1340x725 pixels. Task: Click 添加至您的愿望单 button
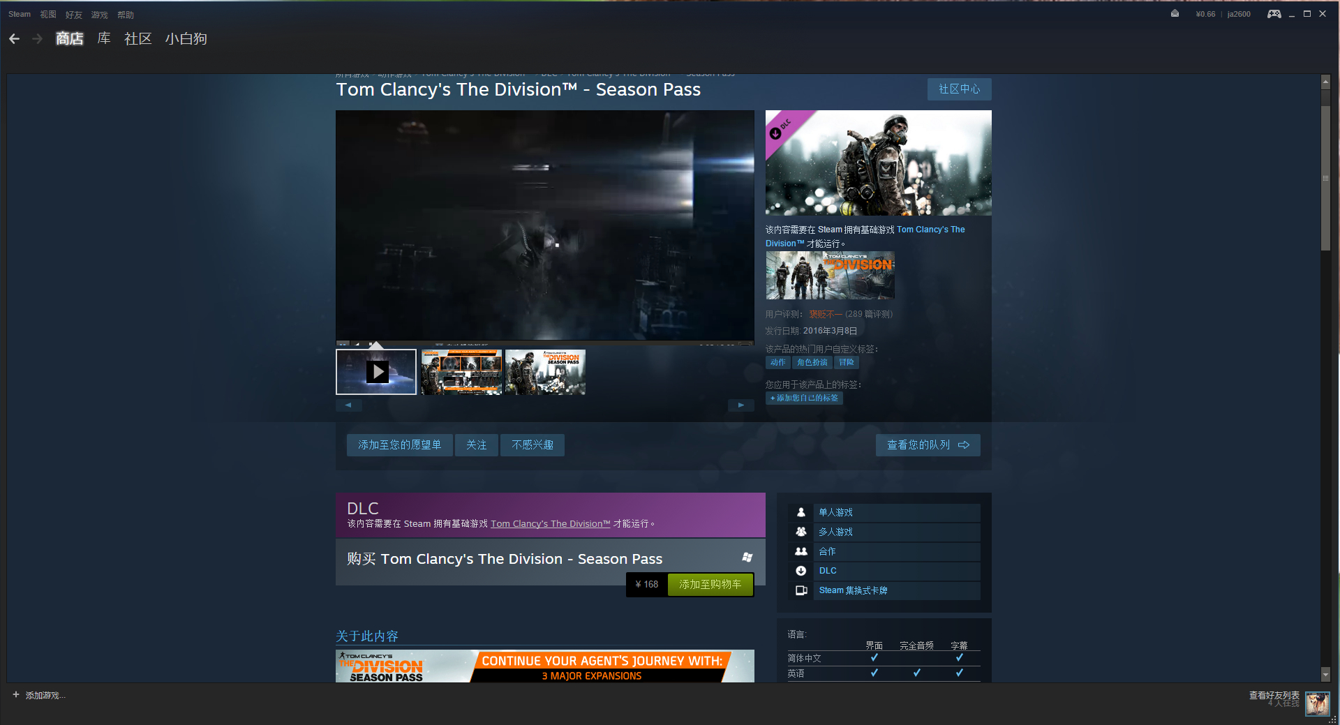pos(400,445)
